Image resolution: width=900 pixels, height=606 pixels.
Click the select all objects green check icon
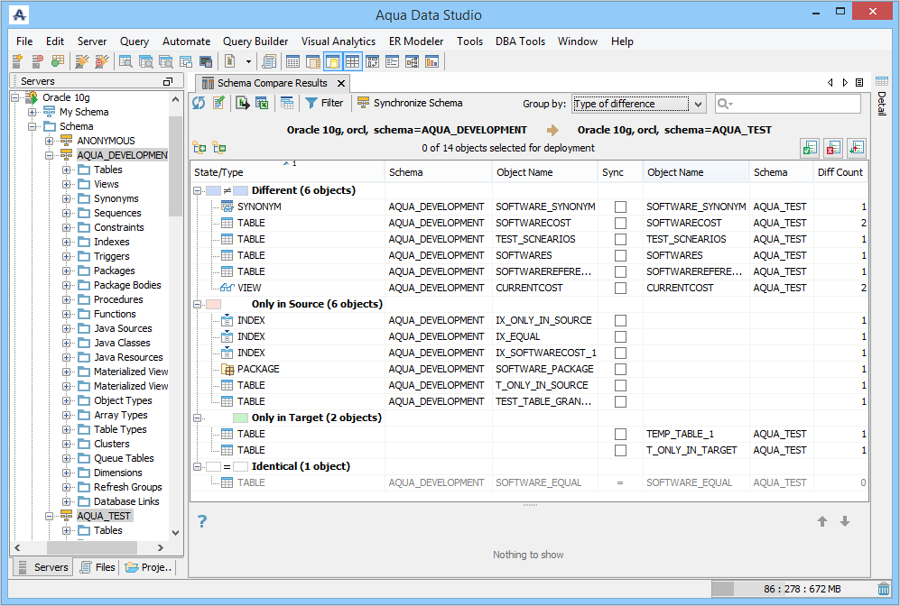[x=810, y=148]
